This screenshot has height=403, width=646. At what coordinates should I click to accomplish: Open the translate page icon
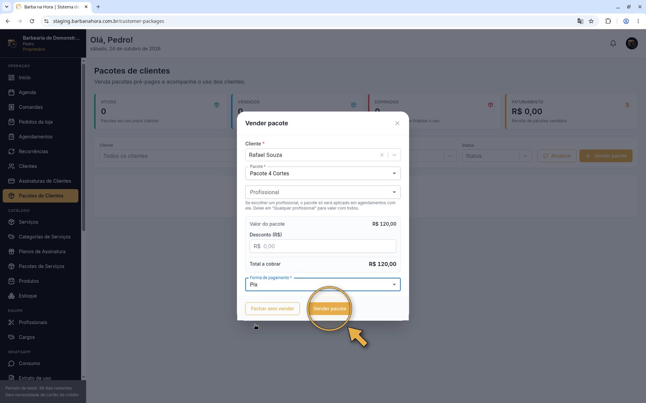click(580, 21)
